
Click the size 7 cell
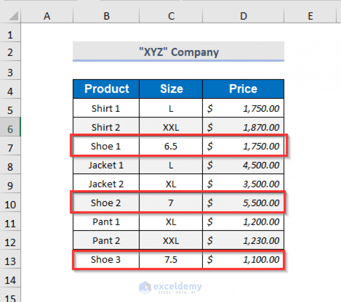click(171, 203)
